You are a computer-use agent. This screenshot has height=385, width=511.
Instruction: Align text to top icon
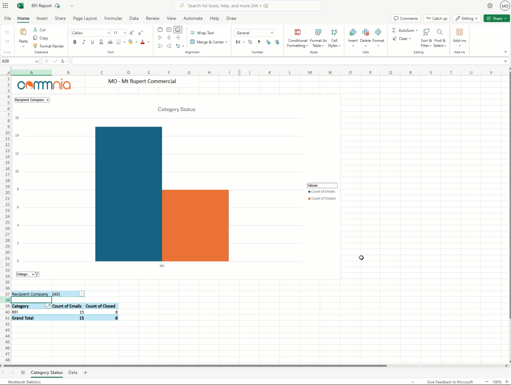(x=160, y=30)
